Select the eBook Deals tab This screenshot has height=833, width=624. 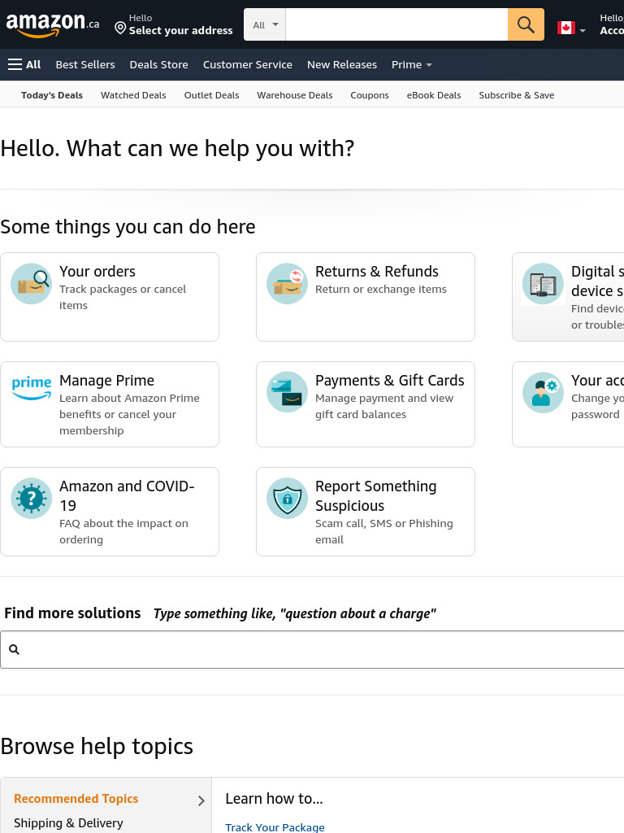(434, 95)
